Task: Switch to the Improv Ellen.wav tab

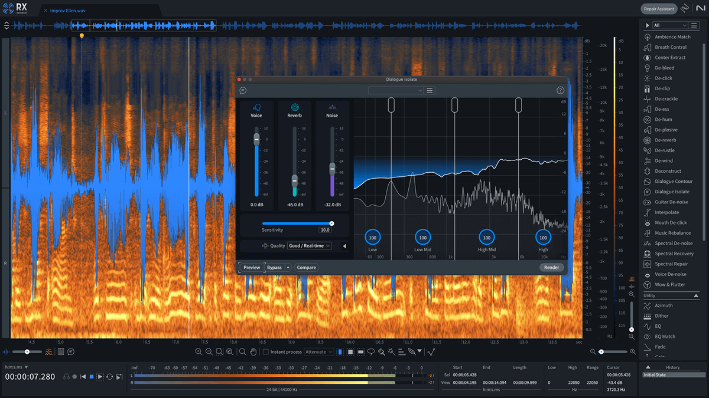Action: (x=68, y=11)
